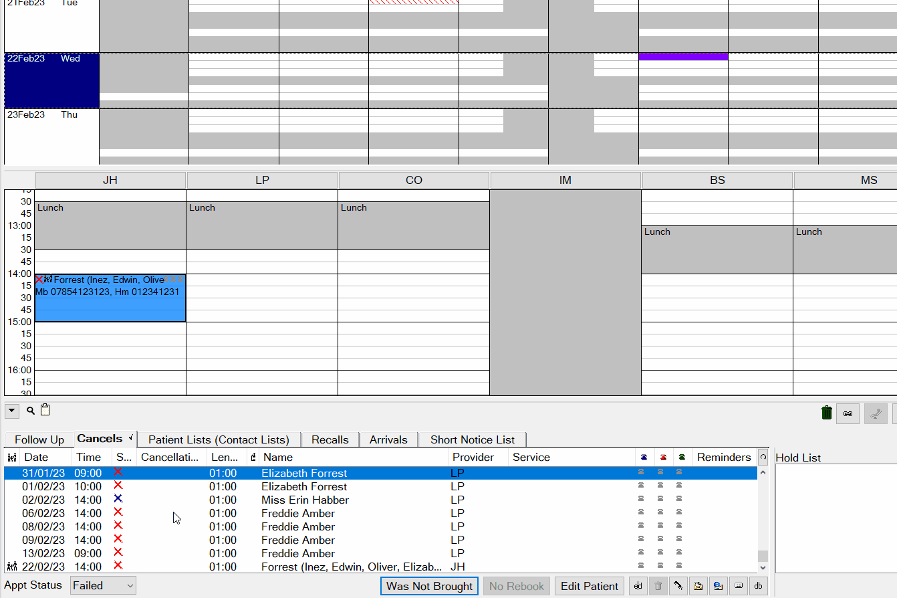The width and height of the screenshot is (897, 598).
Task: Expand the small dropdown arrow left of search
Action: click(12, 411)
